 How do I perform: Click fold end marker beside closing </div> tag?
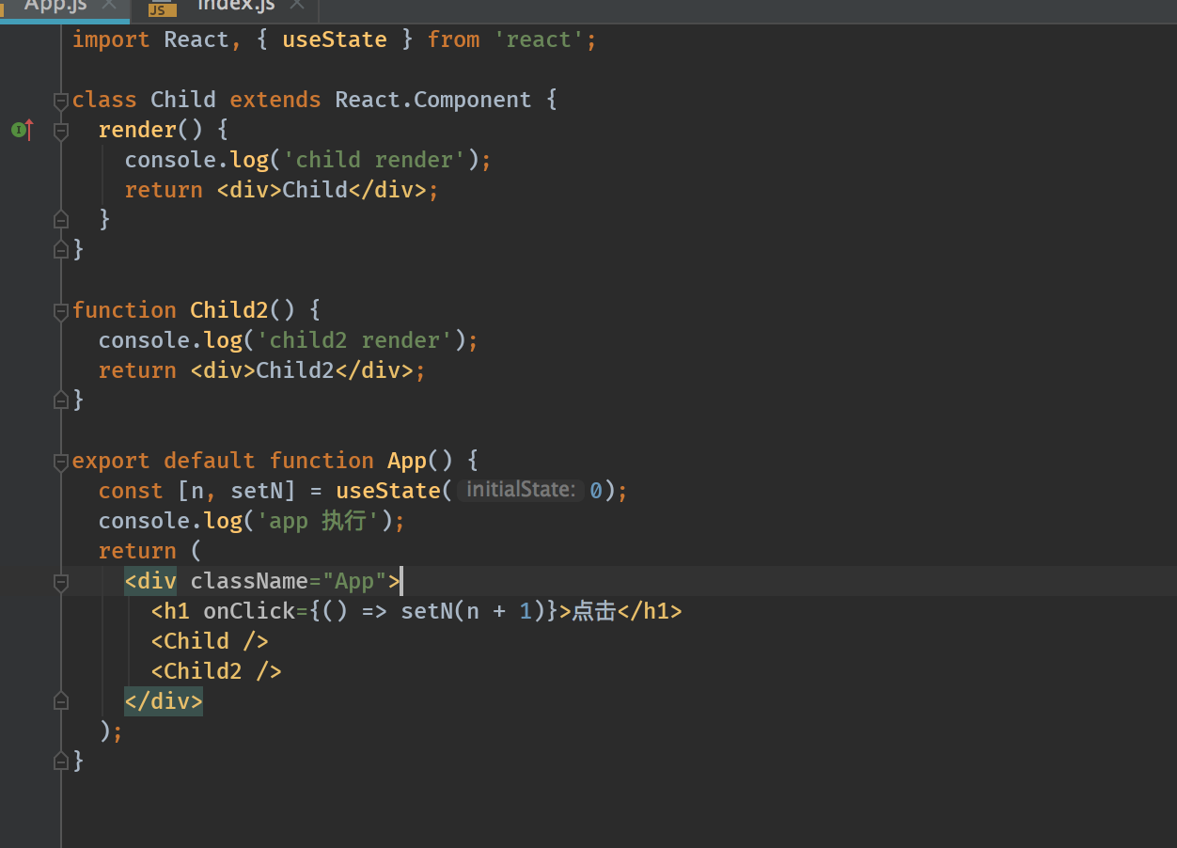[x=61, y=701]
